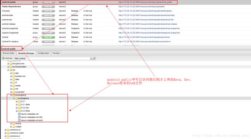
Task: Click the app folder icon
Action: point(14,73)
